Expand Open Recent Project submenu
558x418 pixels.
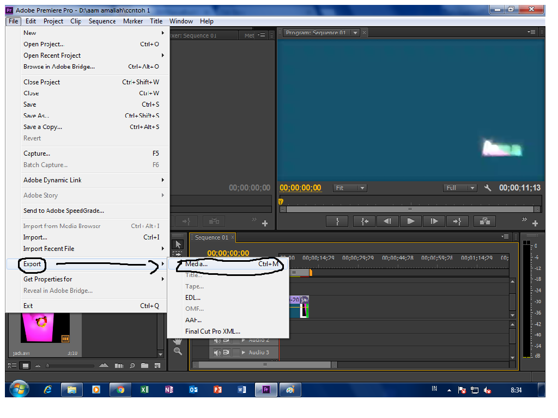[162, 55]
